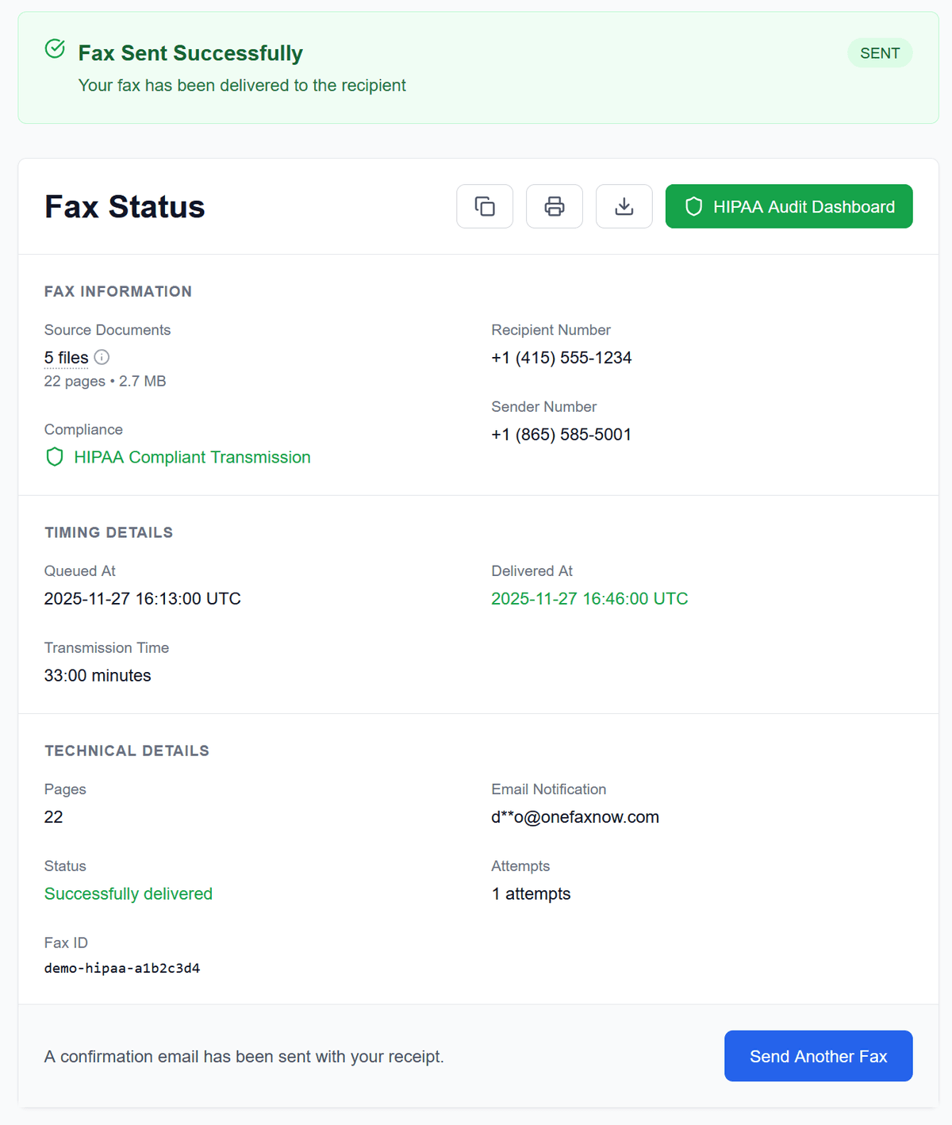The width and height of the screenshot is (952, 1125).
Task: Click the recipient number +1 (415) 555-1234
Action: pyautogui.click(x=561, y=357)
